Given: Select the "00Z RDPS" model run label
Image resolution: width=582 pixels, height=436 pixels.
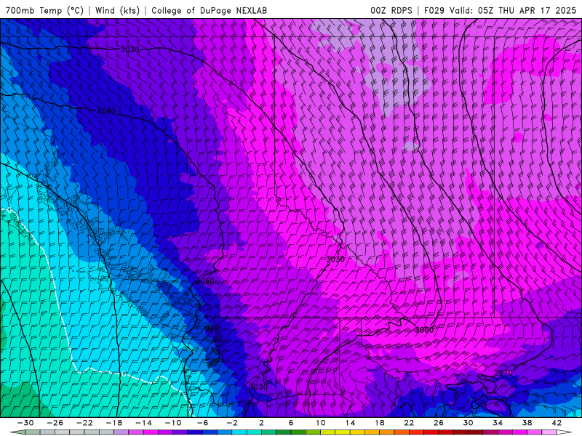Looking at the screenshot, I should (391, 10).
